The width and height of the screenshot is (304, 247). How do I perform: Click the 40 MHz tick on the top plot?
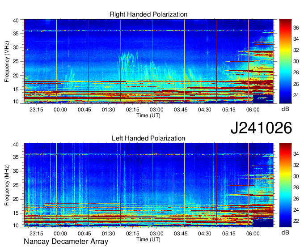[x=16, y=21]
